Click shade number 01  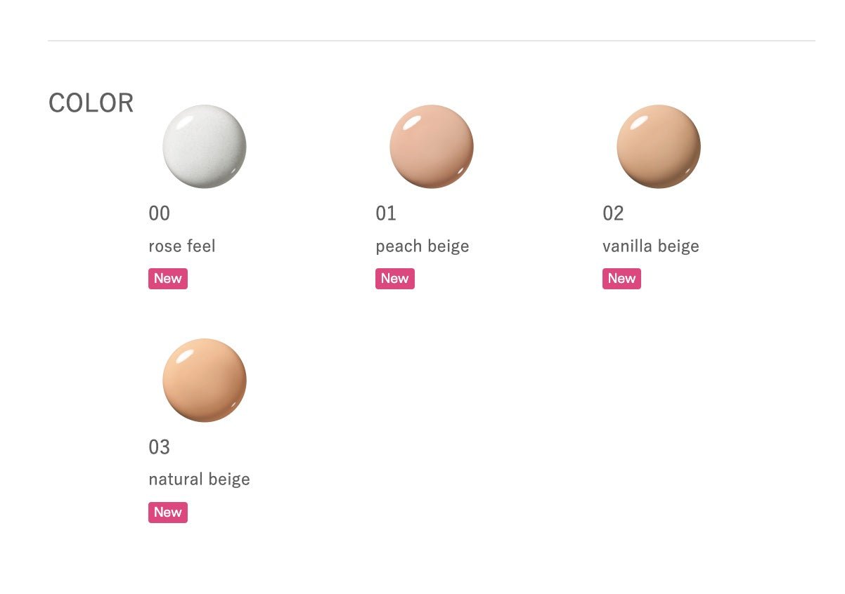coord(386,213)
